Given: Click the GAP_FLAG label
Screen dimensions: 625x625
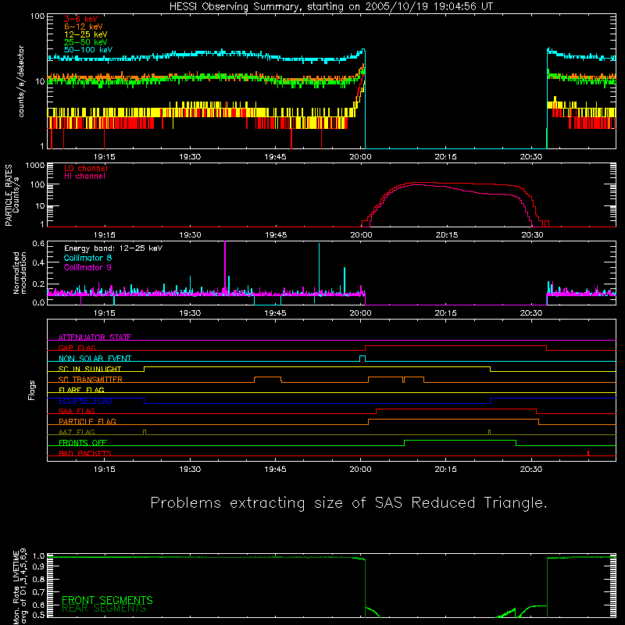Looking at the screenshot, I should pyautogui.click(x=77, y=348).
